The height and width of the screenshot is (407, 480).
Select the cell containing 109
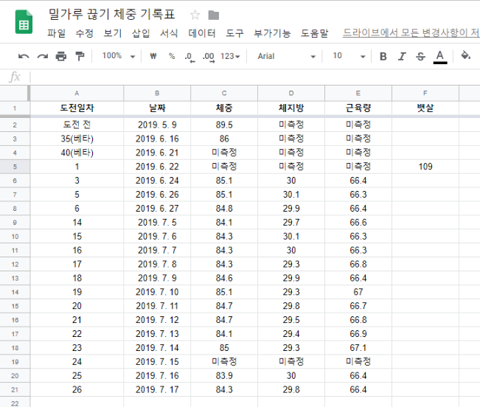[425, 167]
